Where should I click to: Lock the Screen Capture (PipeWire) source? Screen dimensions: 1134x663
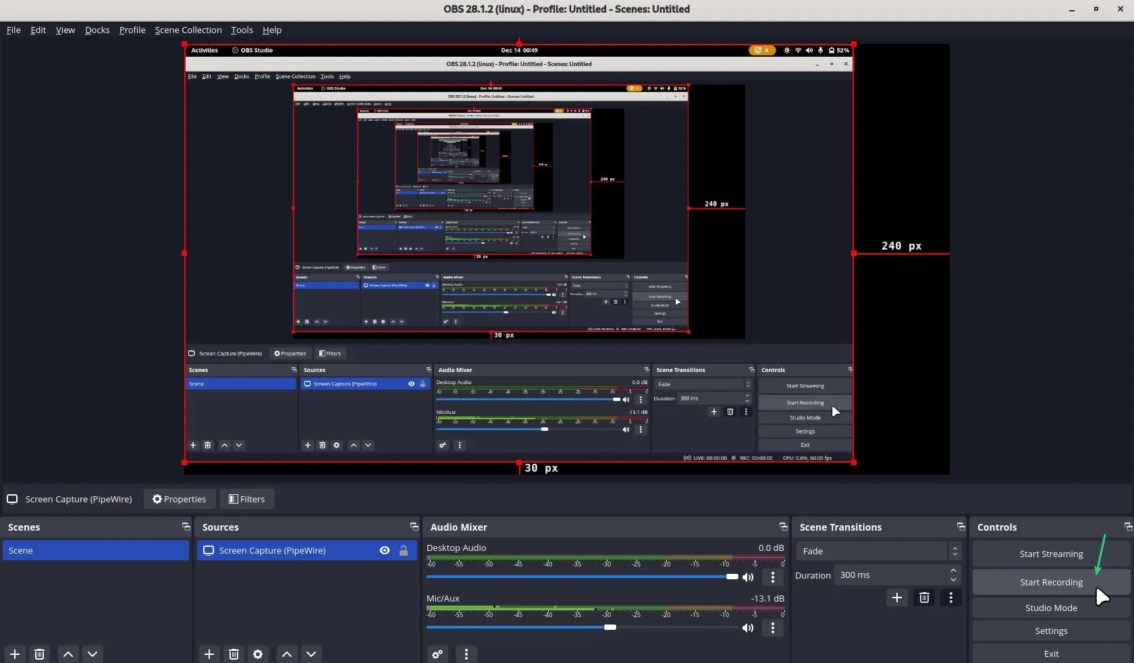click(x=404, y=550)
